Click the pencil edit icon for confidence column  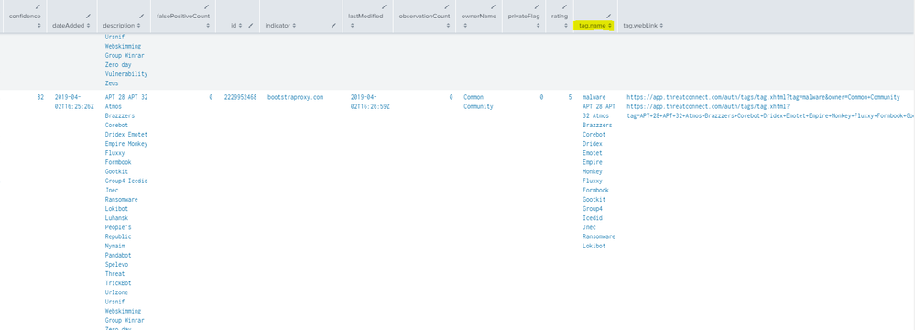point(38,6)
